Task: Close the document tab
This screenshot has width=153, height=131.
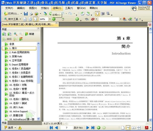Action: [57, 23]
